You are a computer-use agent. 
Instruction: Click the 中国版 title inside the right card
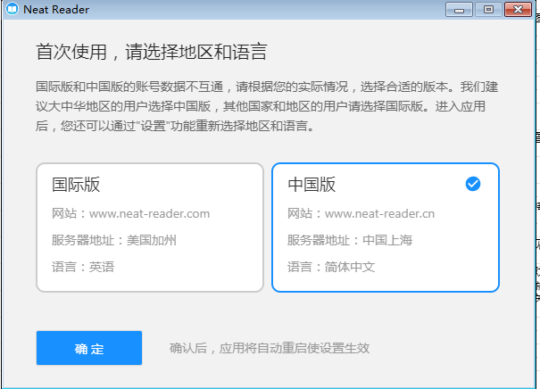pos(312,185)
